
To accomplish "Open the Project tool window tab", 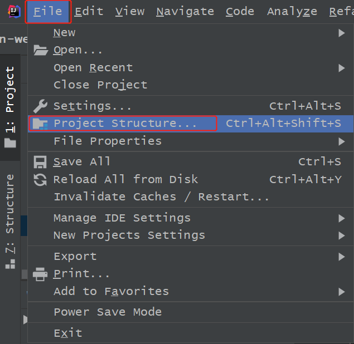I will [10, 106].
